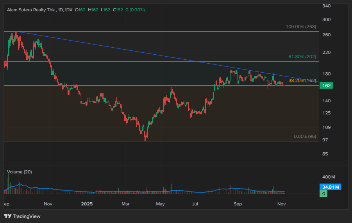Select the 100.00% (268) Fibonacci level label
The width and height of the screenshot is (352, 223).
pyautogui.click(x=301, y=27)
